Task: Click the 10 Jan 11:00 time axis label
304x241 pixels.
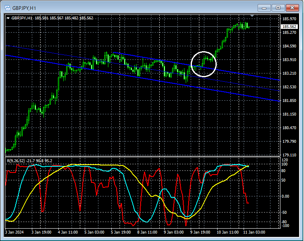Action: click(x=227, y=232)
